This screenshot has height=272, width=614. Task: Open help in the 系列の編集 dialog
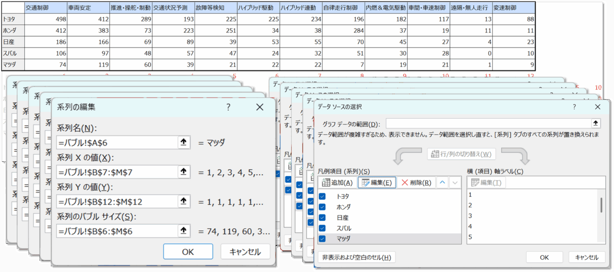[228, 107]
